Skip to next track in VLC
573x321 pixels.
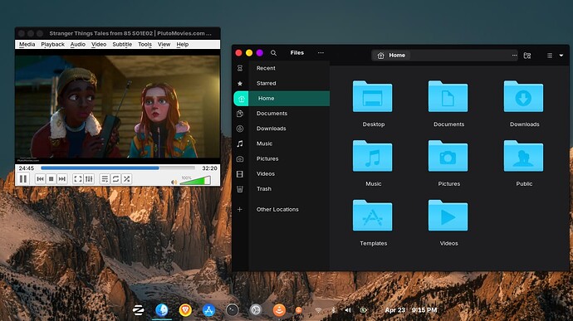point(62,179)
